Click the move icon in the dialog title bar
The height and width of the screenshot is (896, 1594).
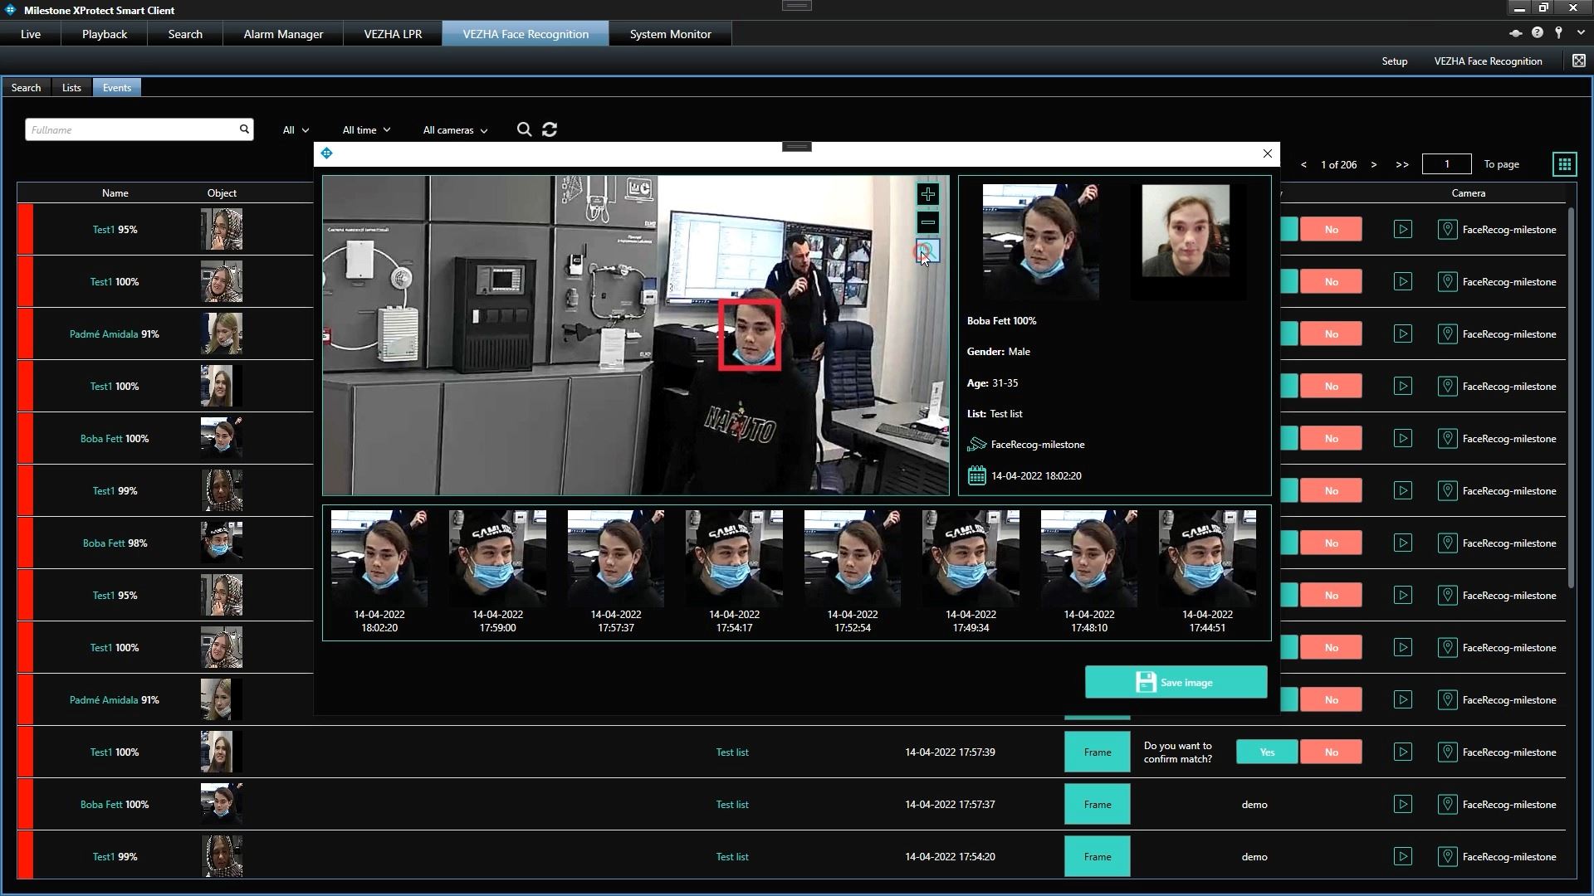coord(326,153)
